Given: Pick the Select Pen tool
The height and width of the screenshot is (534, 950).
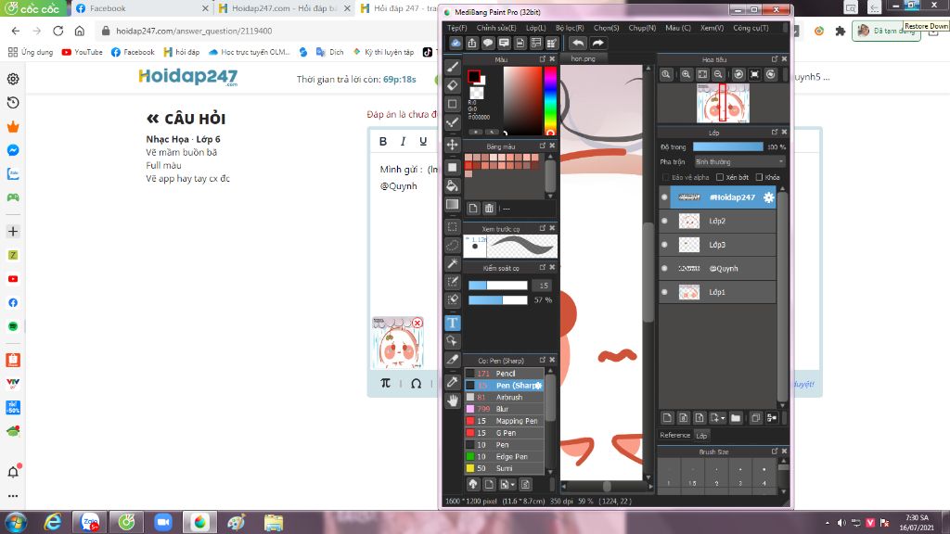Looking at the screenshot, I should [452, 282].
